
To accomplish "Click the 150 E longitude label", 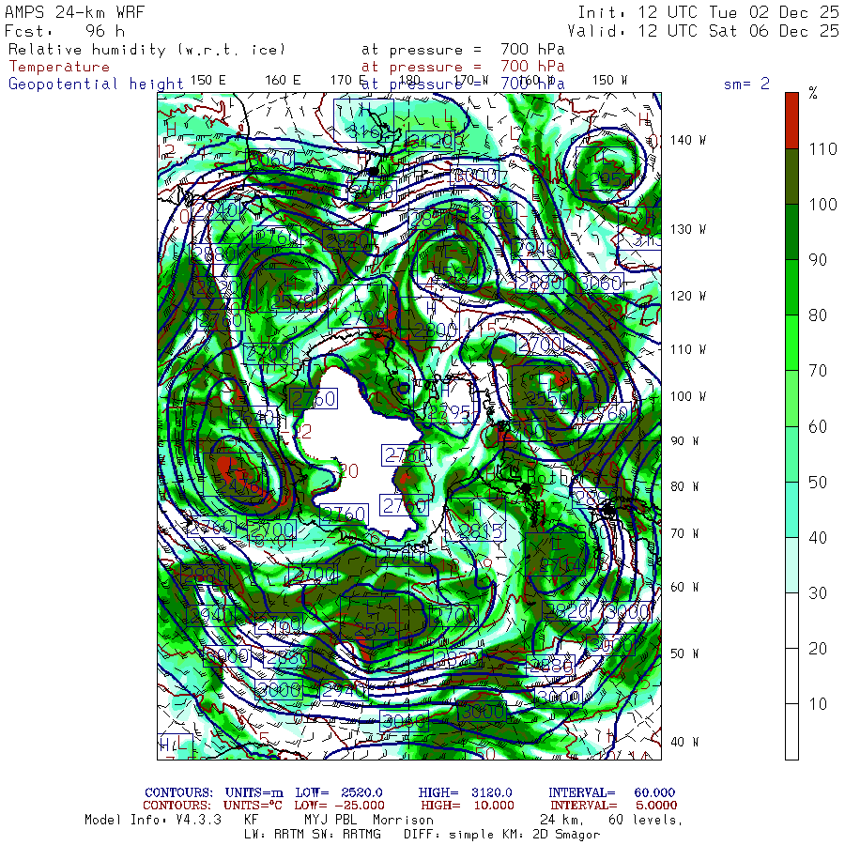I will tap(208, 81).
